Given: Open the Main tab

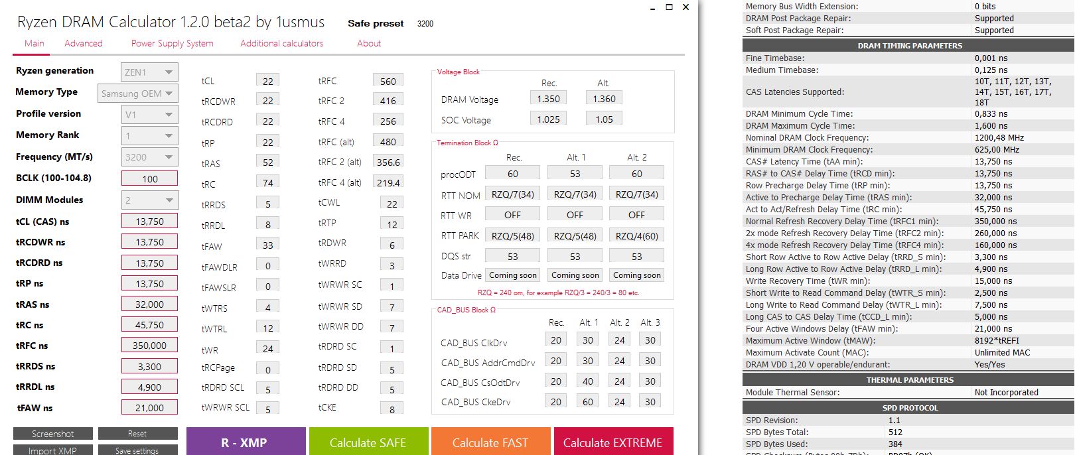Looking at the screenshot, I should (34, 43).
